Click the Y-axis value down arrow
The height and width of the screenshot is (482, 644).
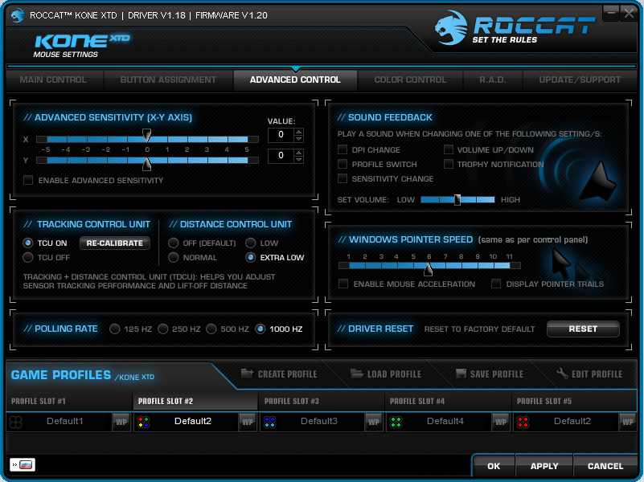click(299, 159)
